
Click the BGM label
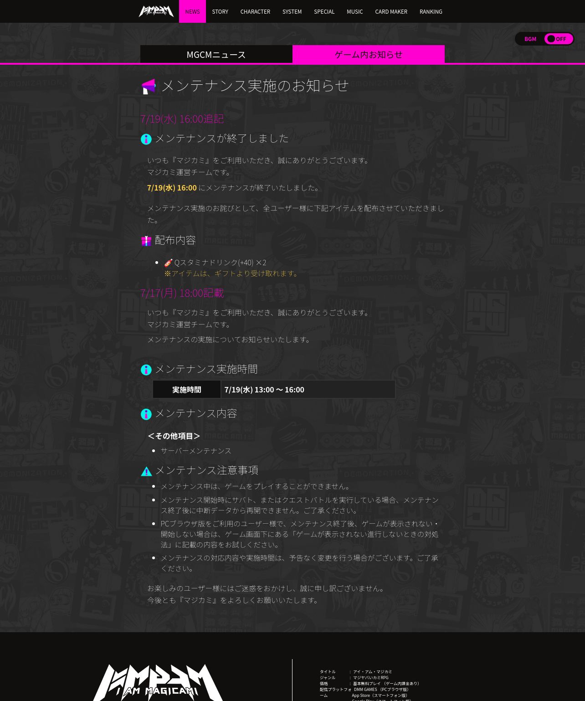coord(530,39)
